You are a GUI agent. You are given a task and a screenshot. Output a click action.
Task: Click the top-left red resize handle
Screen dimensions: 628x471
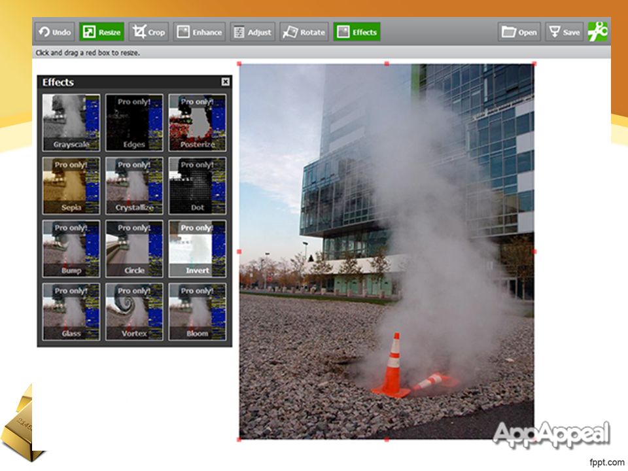click(x=239, y=63)
